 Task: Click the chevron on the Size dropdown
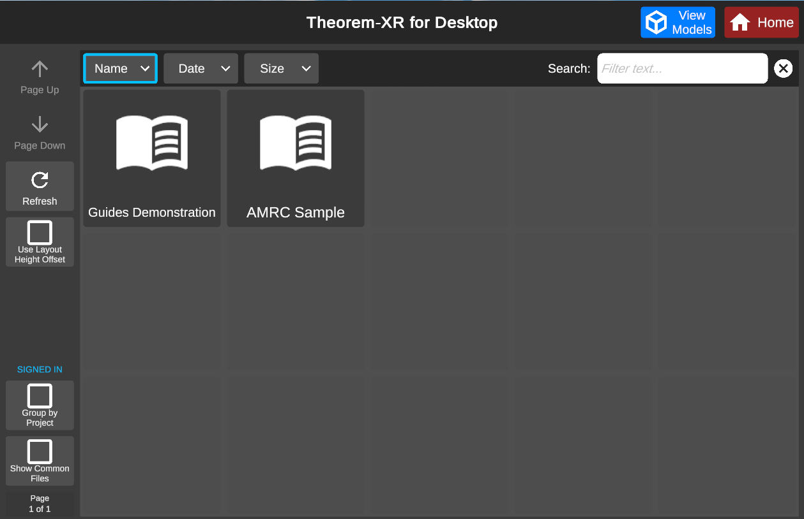pyautogui.click(x=306, y=68)
